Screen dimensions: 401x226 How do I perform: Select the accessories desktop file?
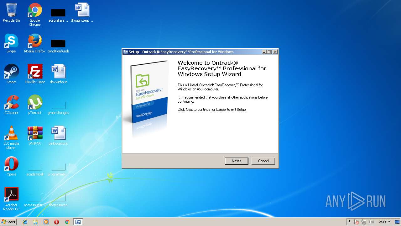coord(35,200)
